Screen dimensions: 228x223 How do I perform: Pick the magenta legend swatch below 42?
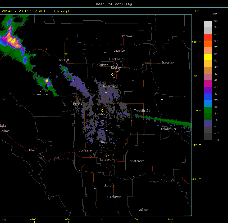click(x=208, y=83)
